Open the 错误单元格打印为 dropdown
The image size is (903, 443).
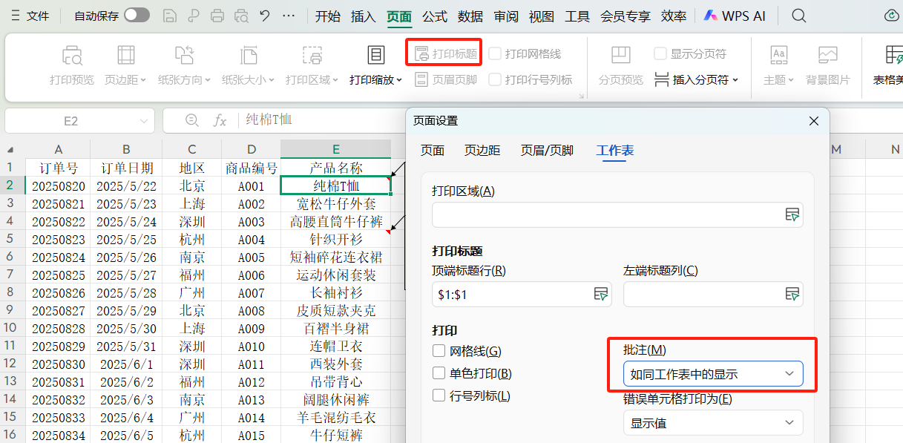pyautogui.click(x=712, y=422)
